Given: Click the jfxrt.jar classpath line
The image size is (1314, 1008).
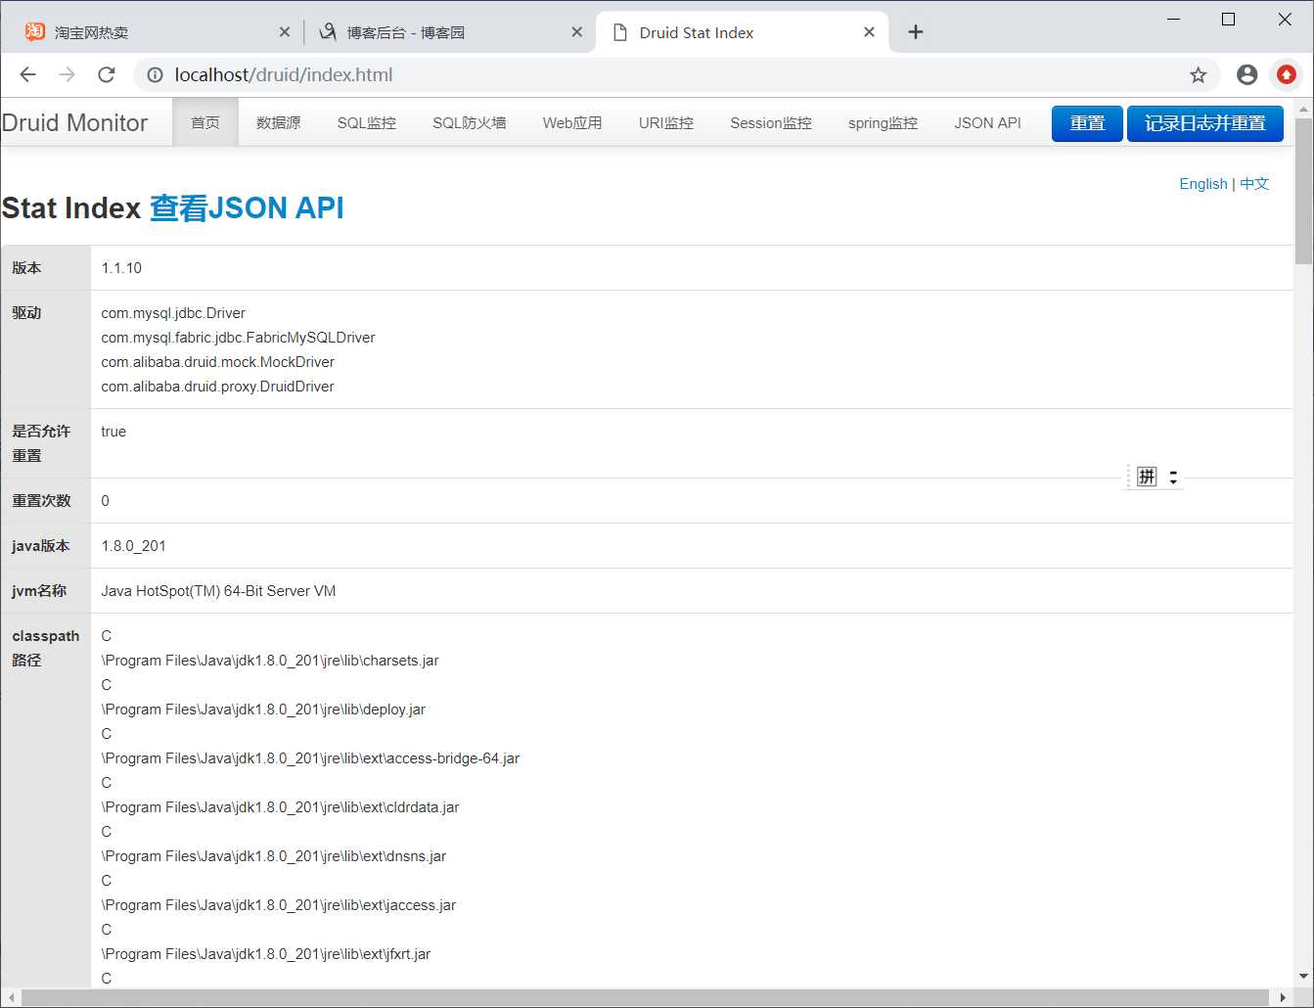Looking at the screenshot, I should coord(265,954).
